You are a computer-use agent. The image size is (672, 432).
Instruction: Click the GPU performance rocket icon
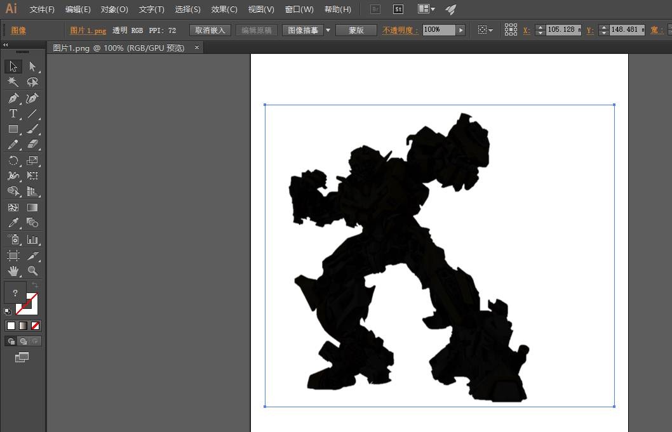pos(450,10)
